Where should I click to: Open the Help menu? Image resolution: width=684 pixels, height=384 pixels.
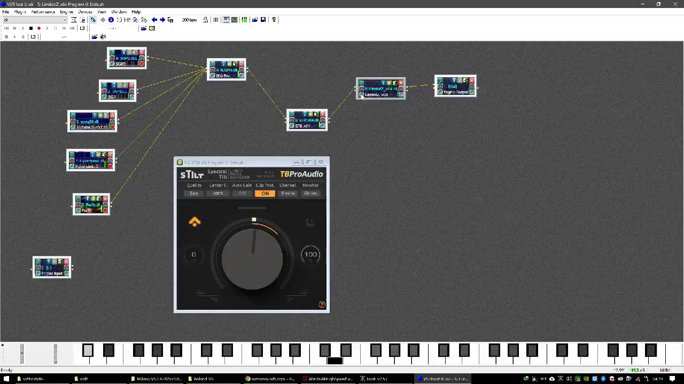136,12
